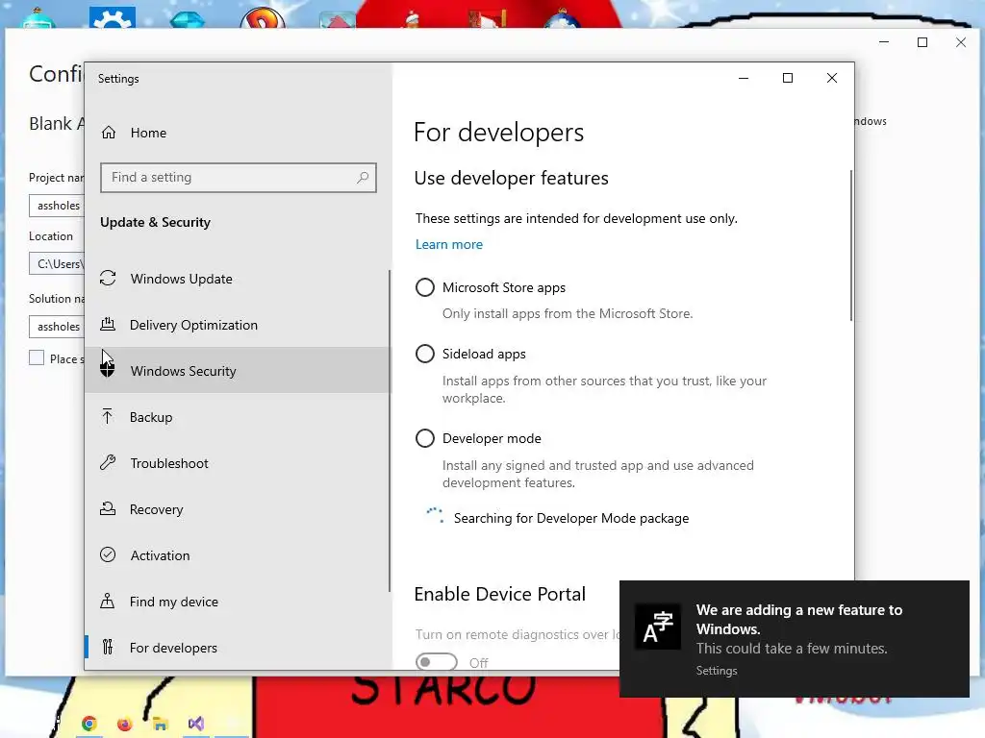Close the background Configure project window
Image resolution: width=985 pixels, height=738 pixels.
(961, 42)
